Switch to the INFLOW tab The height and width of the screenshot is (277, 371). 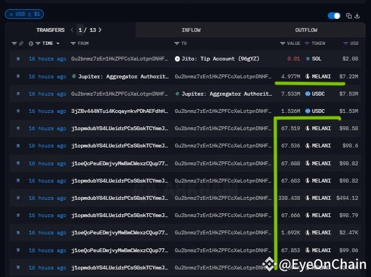[x=191, y=30]
